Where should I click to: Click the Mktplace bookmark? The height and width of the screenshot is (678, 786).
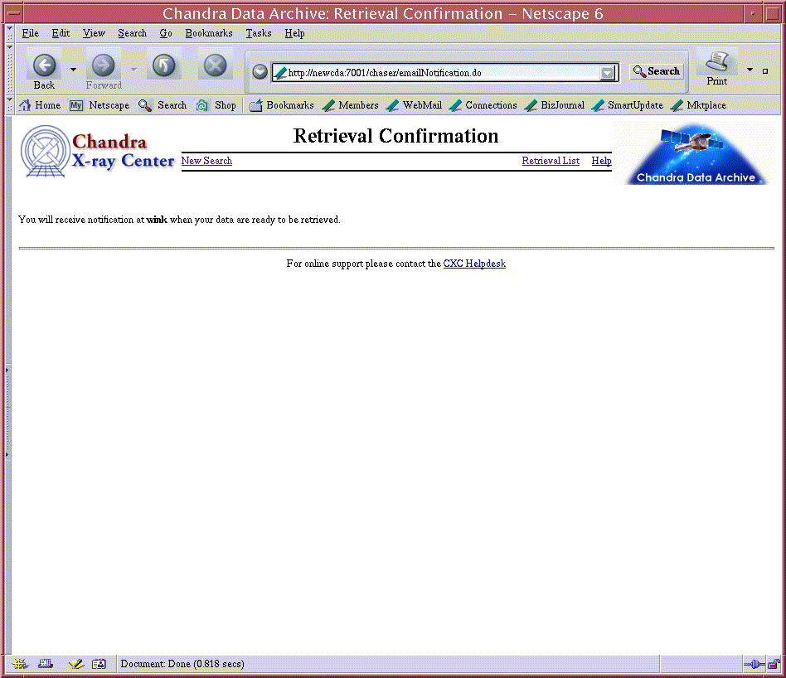(698, 105)
